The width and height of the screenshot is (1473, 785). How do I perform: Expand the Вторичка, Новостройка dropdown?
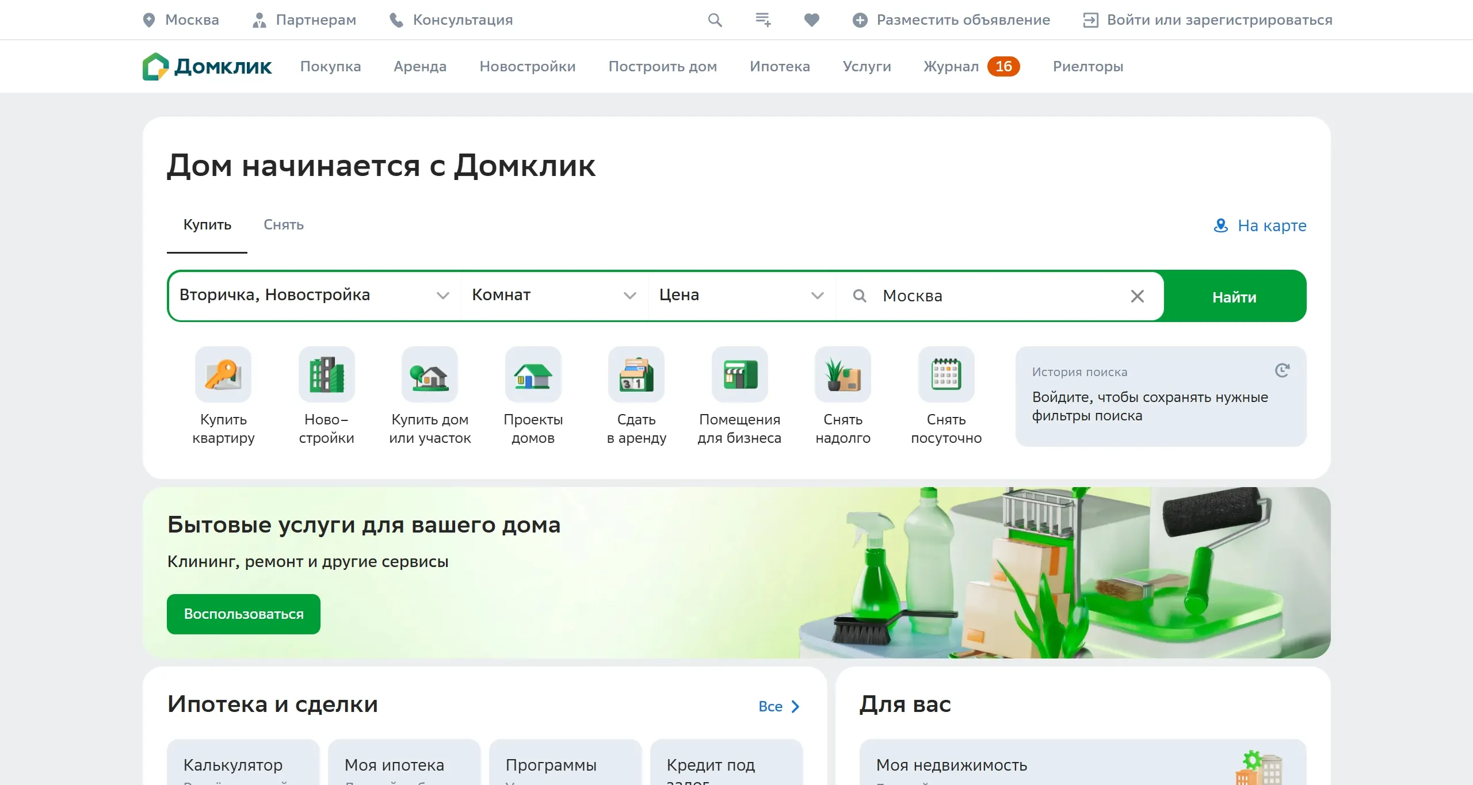tap(314, 296)
